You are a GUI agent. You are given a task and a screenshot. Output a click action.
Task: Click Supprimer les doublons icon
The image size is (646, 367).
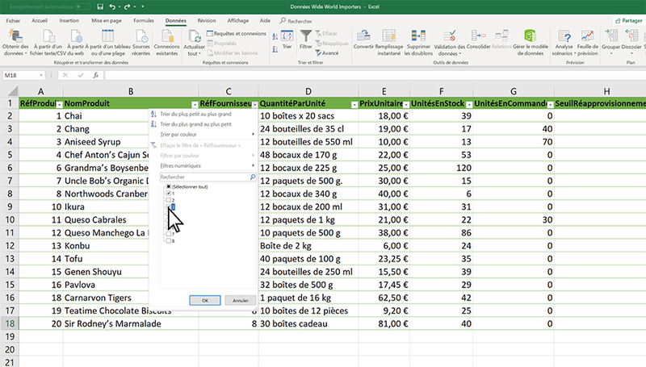pos(418,35)
